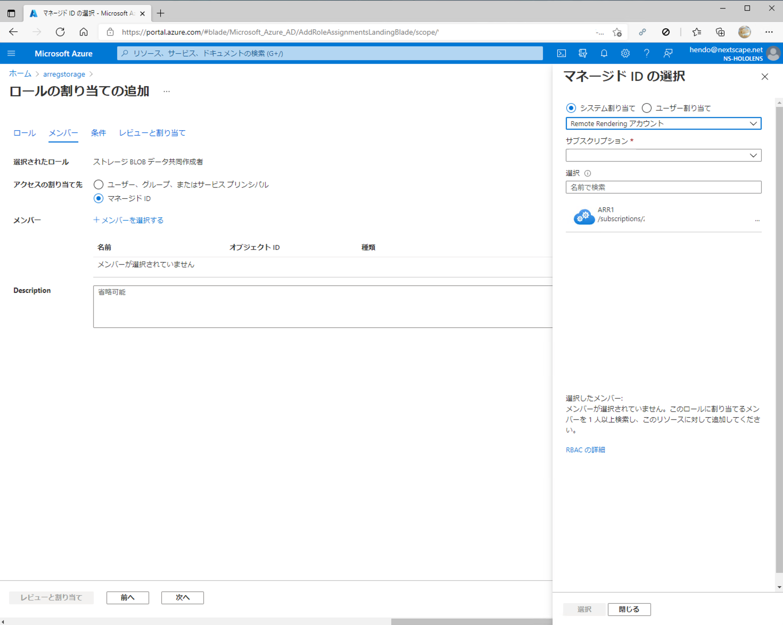Viewport: 783px width, 625px height.
Task: Choose マネージド ID access option
Action: pyautogui.click(x=98, y=198)
